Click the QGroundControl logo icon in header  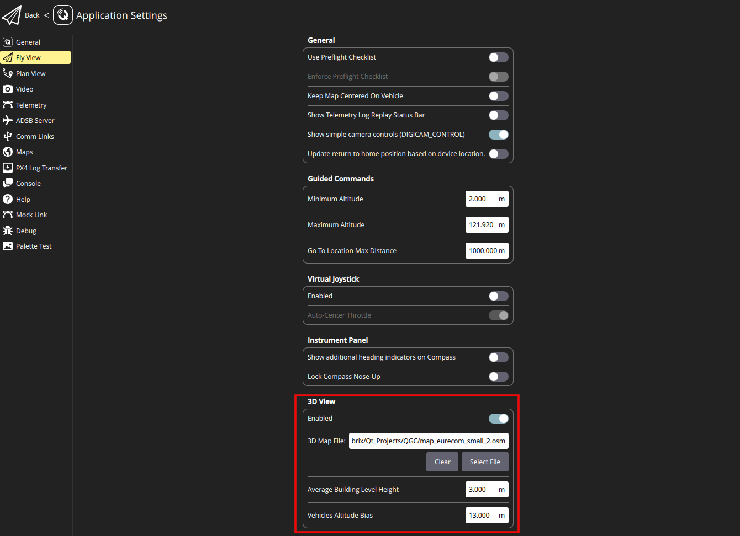[63, 15]
